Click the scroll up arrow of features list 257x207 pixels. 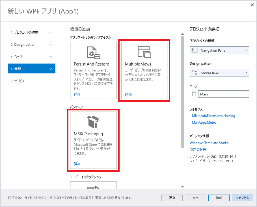(182, 34)
